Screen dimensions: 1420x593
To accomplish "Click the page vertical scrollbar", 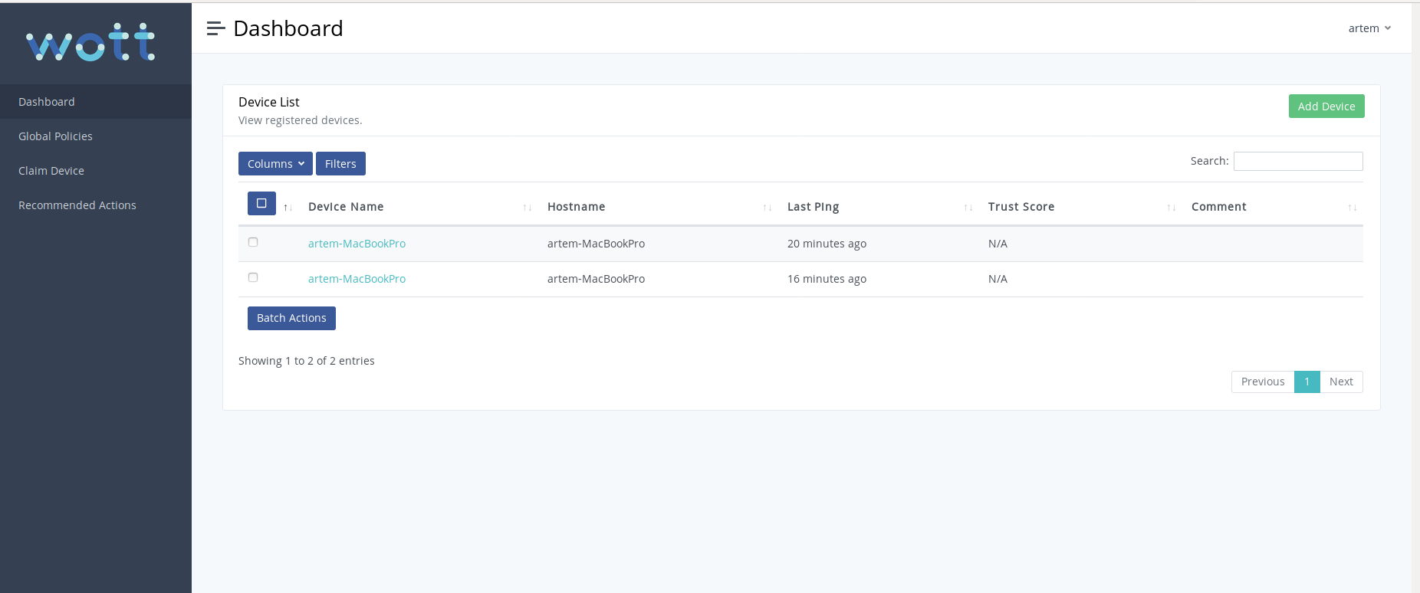I will 1415,297.
